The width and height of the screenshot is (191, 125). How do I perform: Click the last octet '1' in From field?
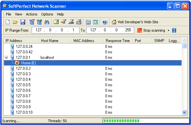pyautogui.click(x=73, y=30)
